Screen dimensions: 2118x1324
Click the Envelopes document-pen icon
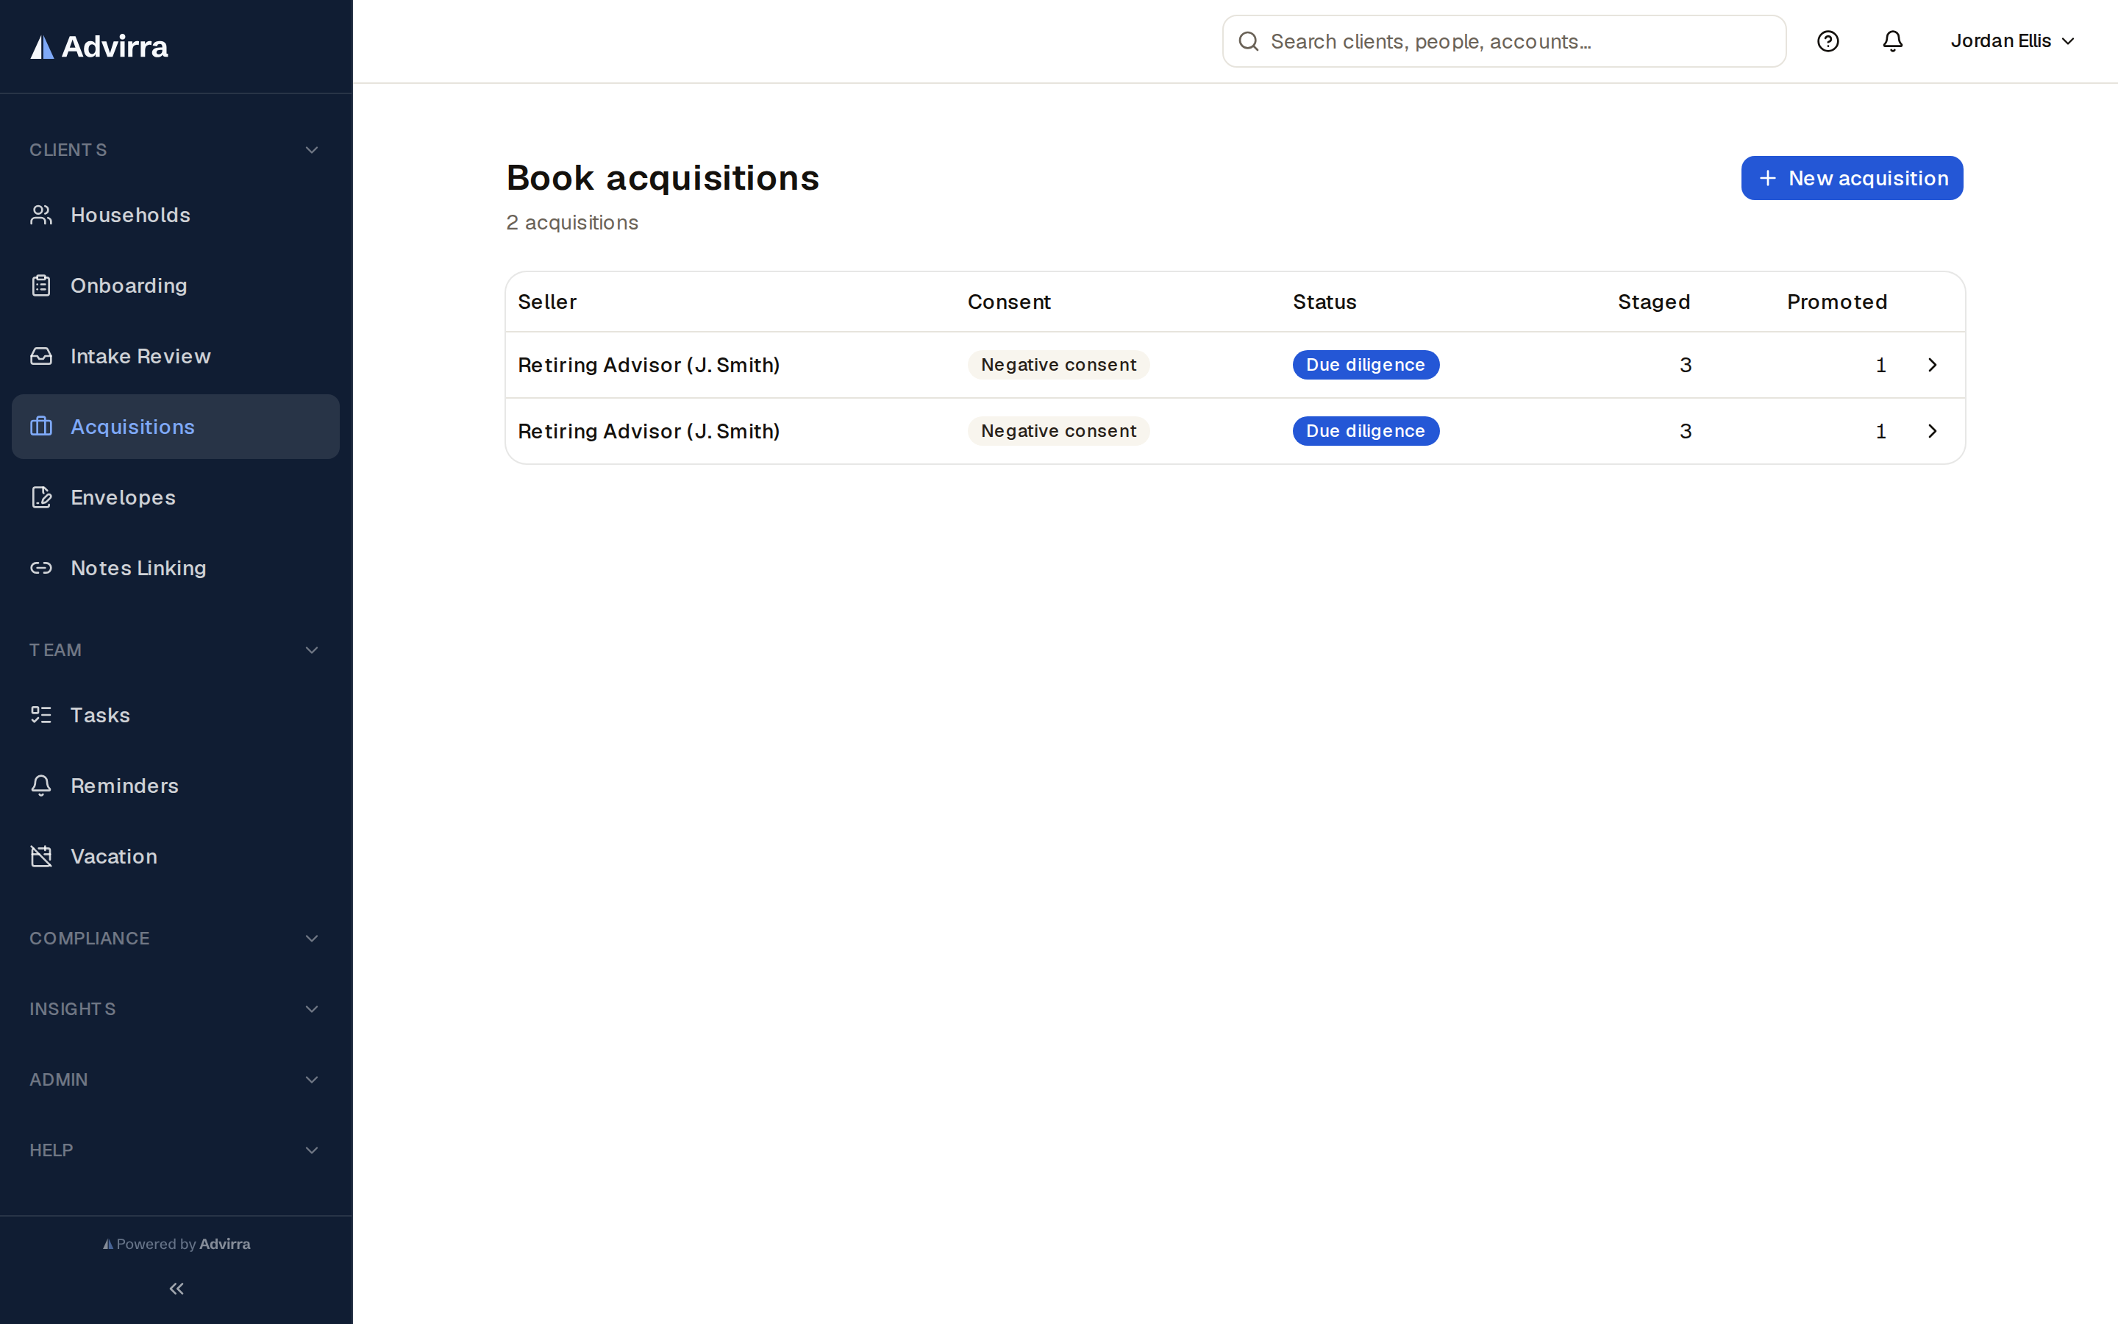41,497
